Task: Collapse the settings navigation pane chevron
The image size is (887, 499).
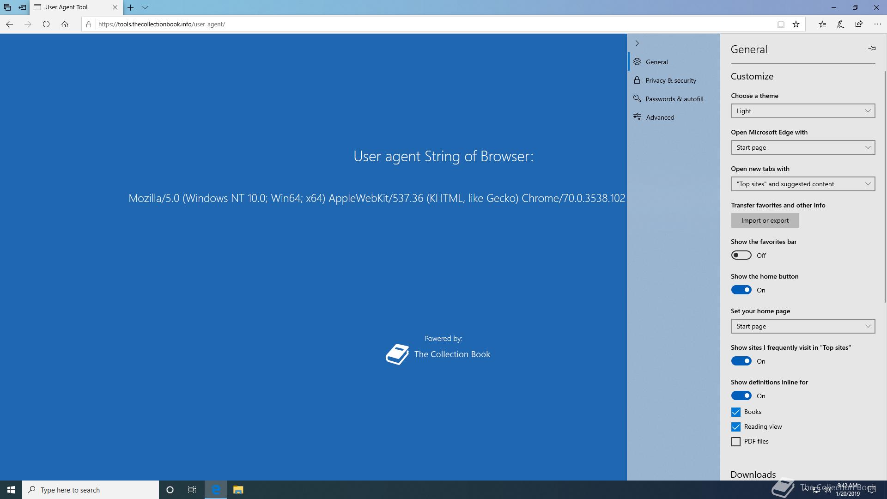Action: click(637, 43)
